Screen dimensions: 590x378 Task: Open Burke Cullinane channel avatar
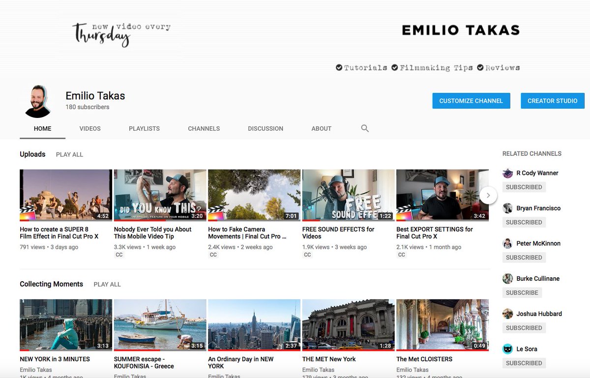point(508,279)
